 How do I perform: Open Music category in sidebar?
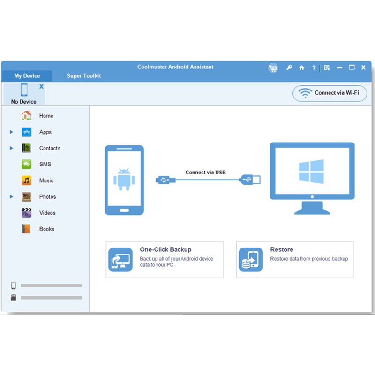point(46,180)
